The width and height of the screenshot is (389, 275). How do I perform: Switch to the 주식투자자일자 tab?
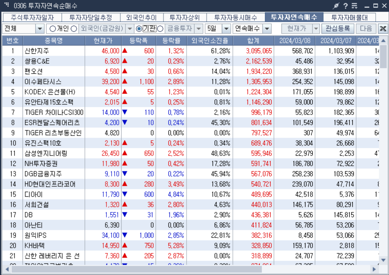(x=32, y=17)
